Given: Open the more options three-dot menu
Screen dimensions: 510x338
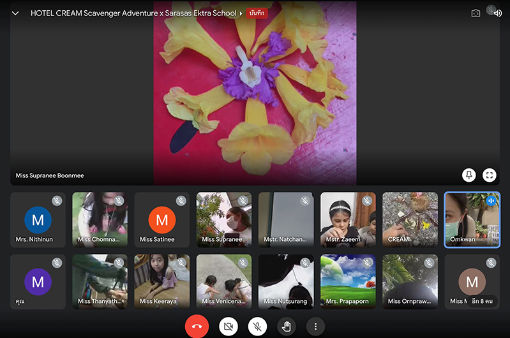Looking at the screenshot, I should 315,327.
